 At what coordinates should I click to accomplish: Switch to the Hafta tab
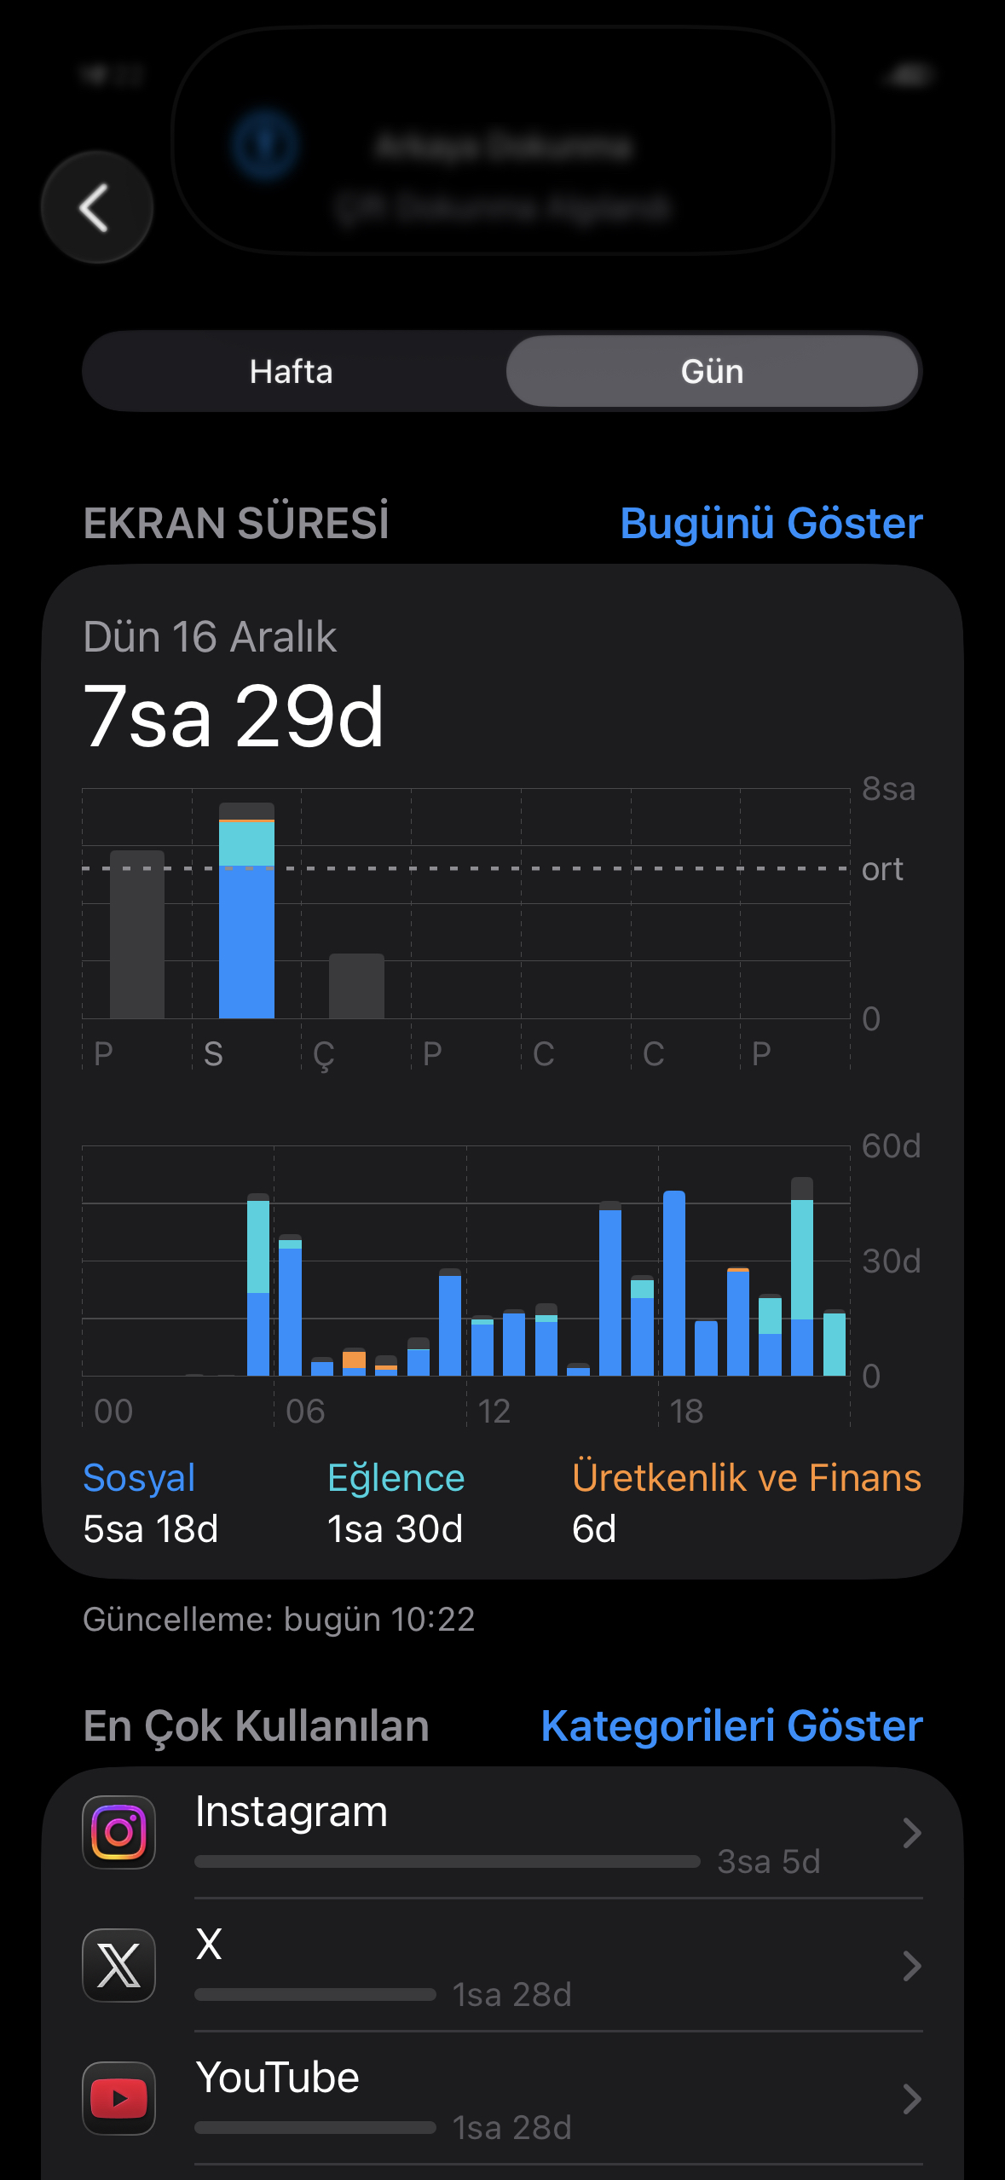coord(292,372)
